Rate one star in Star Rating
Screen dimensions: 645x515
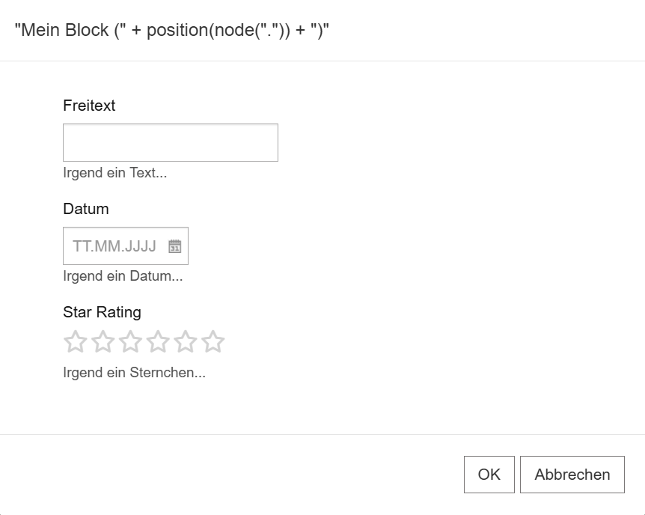coord(76,342)
